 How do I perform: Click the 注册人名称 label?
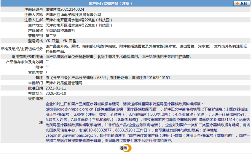[x=34, y=15]
